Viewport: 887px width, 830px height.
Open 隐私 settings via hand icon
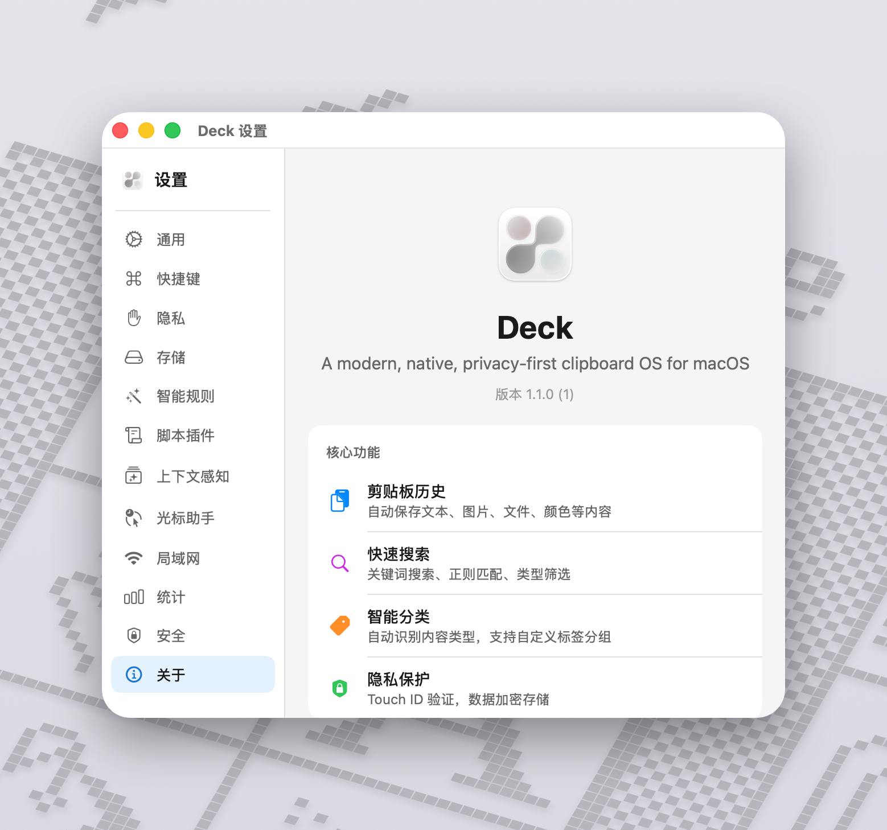(x=133, y=318)
